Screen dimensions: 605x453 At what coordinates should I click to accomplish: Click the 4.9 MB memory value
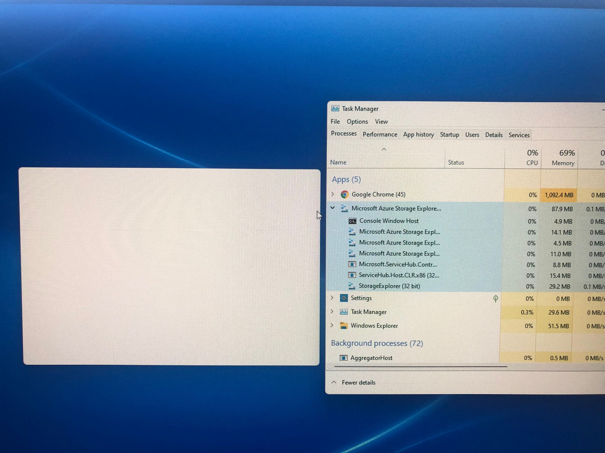click(x=563, y=221)
